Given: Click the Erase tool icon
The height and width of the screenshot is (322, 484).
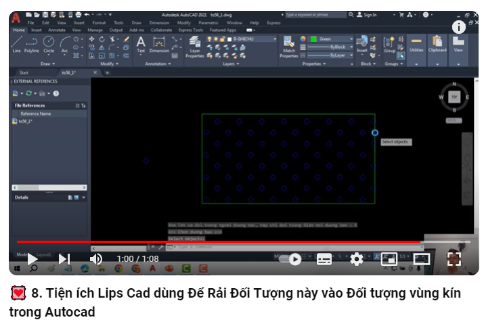Looking at the screenshot, I should click(126, 39).
